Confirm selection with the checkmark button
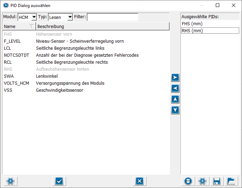This screenshot has width=242, height=188. click(59, 181)
